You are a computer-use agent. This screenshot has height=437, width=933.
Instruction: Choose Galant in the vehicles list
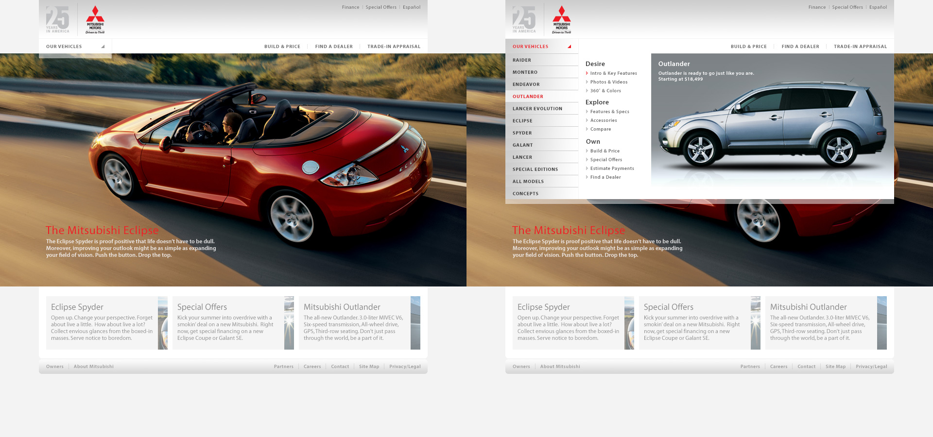[542, 145]
